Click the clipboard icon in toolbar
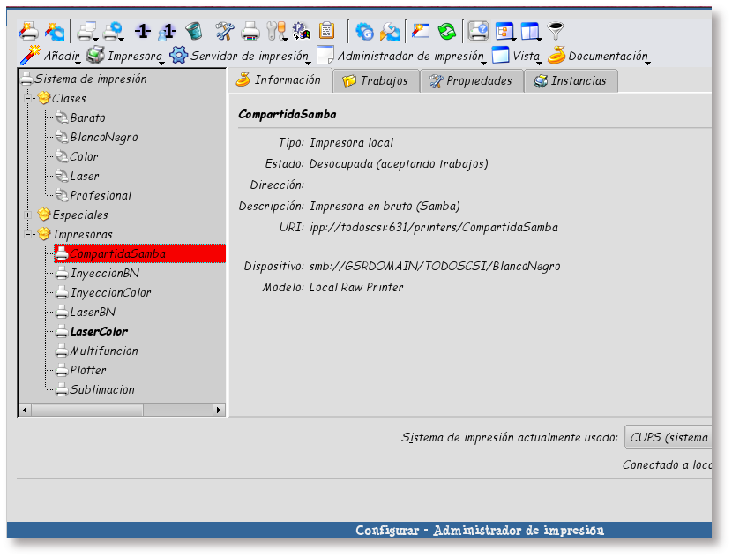The width and height of the screenshot is (732, 558). 326,32
